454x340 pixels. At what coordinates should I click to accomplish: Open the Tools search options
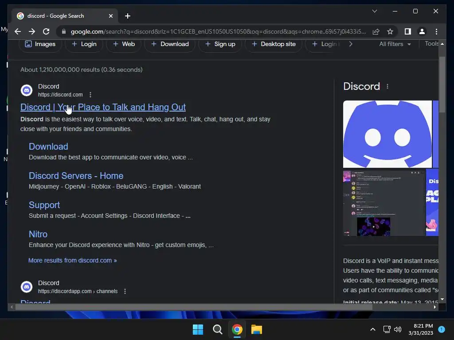432,44
